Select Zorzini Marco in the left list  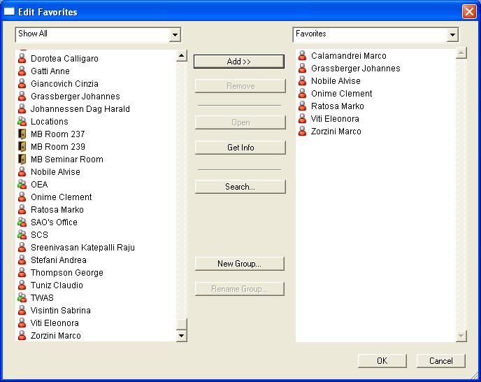point(56,335)
